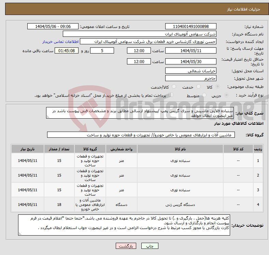Click the شرح کلی نیاز description textarea
This screenshot has height=255, width=269.
click(x=140, y=113)
